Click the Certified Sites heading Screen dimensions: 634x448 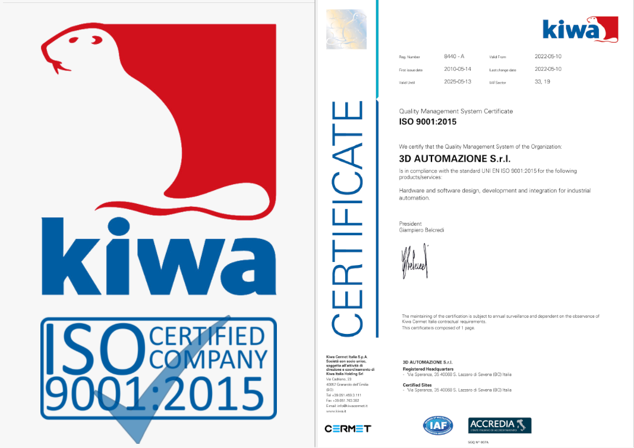pyautogui.click(x=417, y=385)
